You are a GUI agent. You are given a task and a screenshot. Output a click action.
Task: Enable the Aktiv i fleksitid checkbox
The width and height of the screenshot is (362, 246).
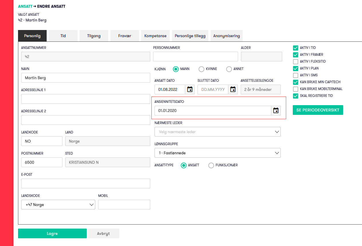point(296,61)
